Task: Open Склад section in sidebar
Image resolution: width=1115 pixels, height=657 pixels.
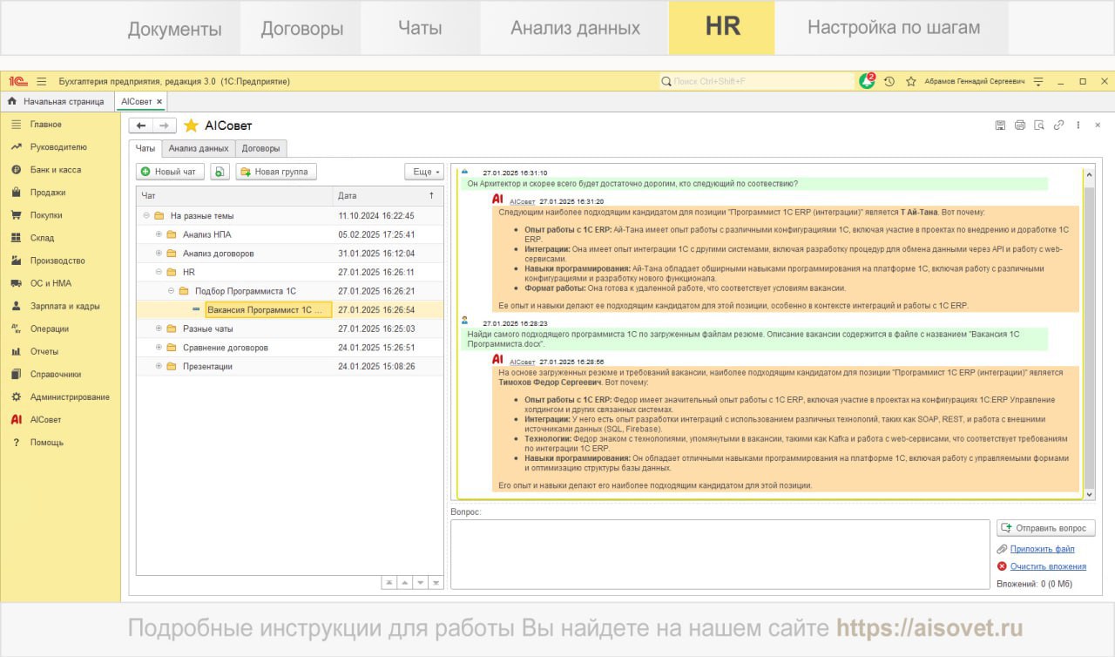Action: click(x=42, y=238)
